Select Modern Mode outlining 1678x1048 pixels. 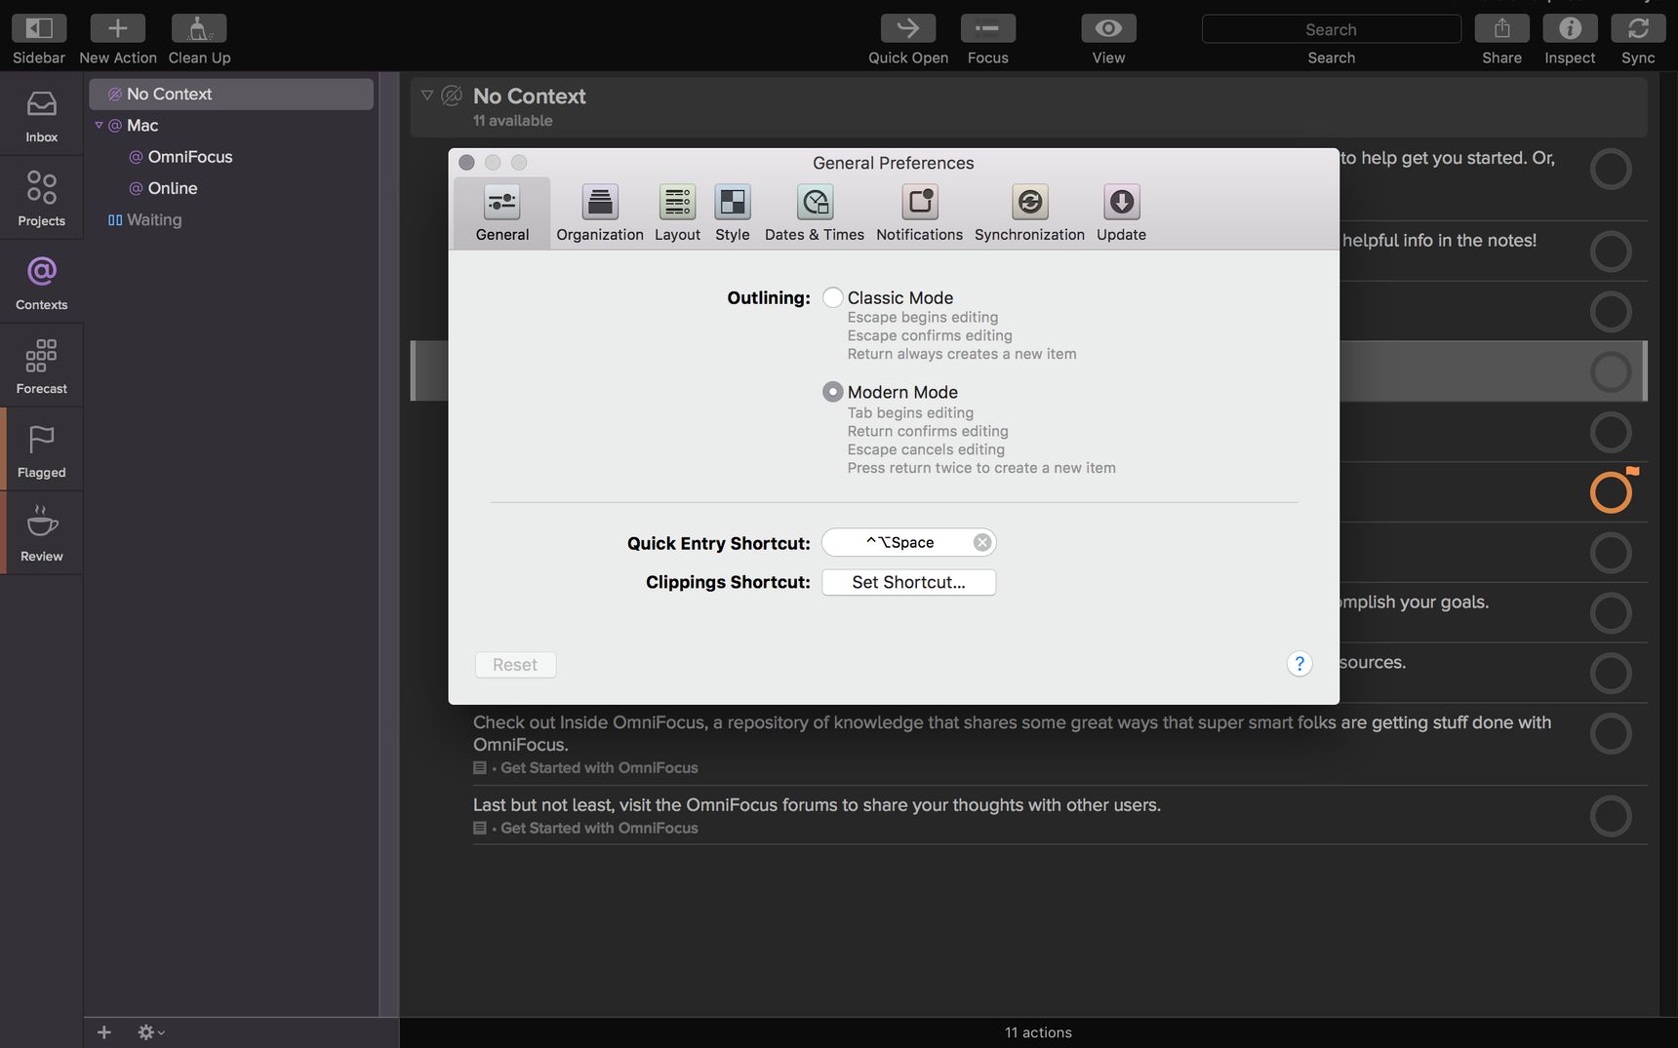tap(832, 392)
